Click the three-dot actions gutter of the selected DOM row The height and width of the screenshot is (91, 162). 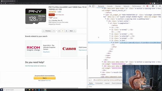coord(89,42)
